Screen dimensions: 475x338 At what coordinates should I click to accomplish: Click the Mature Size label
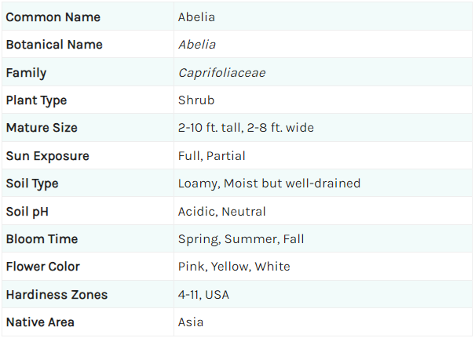pos(42,128)
